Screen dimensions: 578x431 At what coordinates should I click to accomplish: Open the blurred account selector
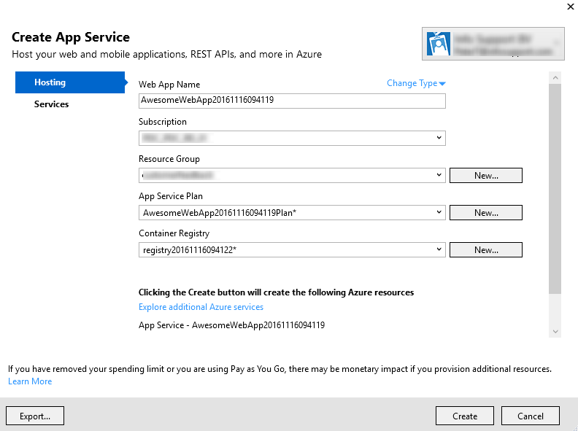493,44
